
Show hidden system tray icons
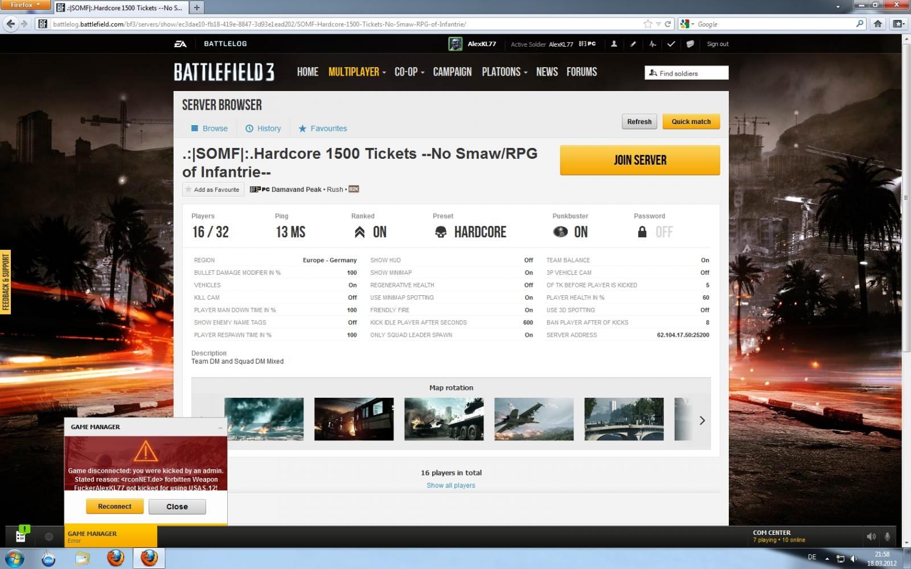coord(827,558)
